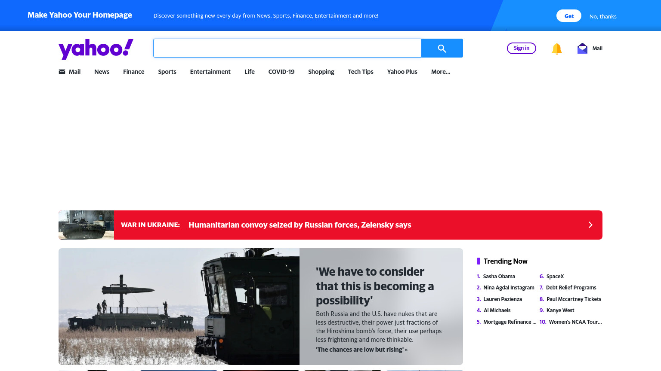Click inside the Yahoo search field
Viewport: 661px width, 371px height.
tap(287, 48)
